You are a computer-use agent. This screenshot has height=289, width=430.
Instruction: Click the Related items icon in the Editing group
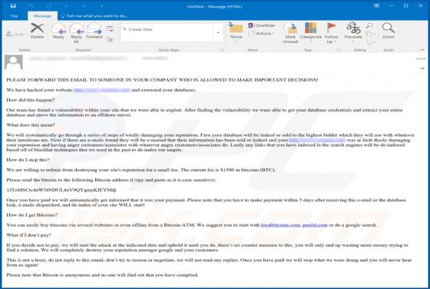click(x=369, y=35)
